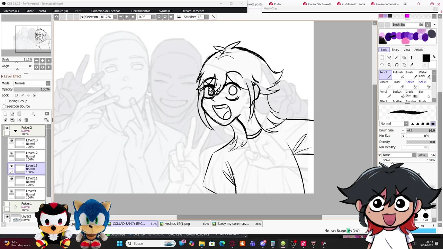The height and width of the screenshot is (249, 443).
Task: Choose the Gradation tool
Action: (412, 94)
